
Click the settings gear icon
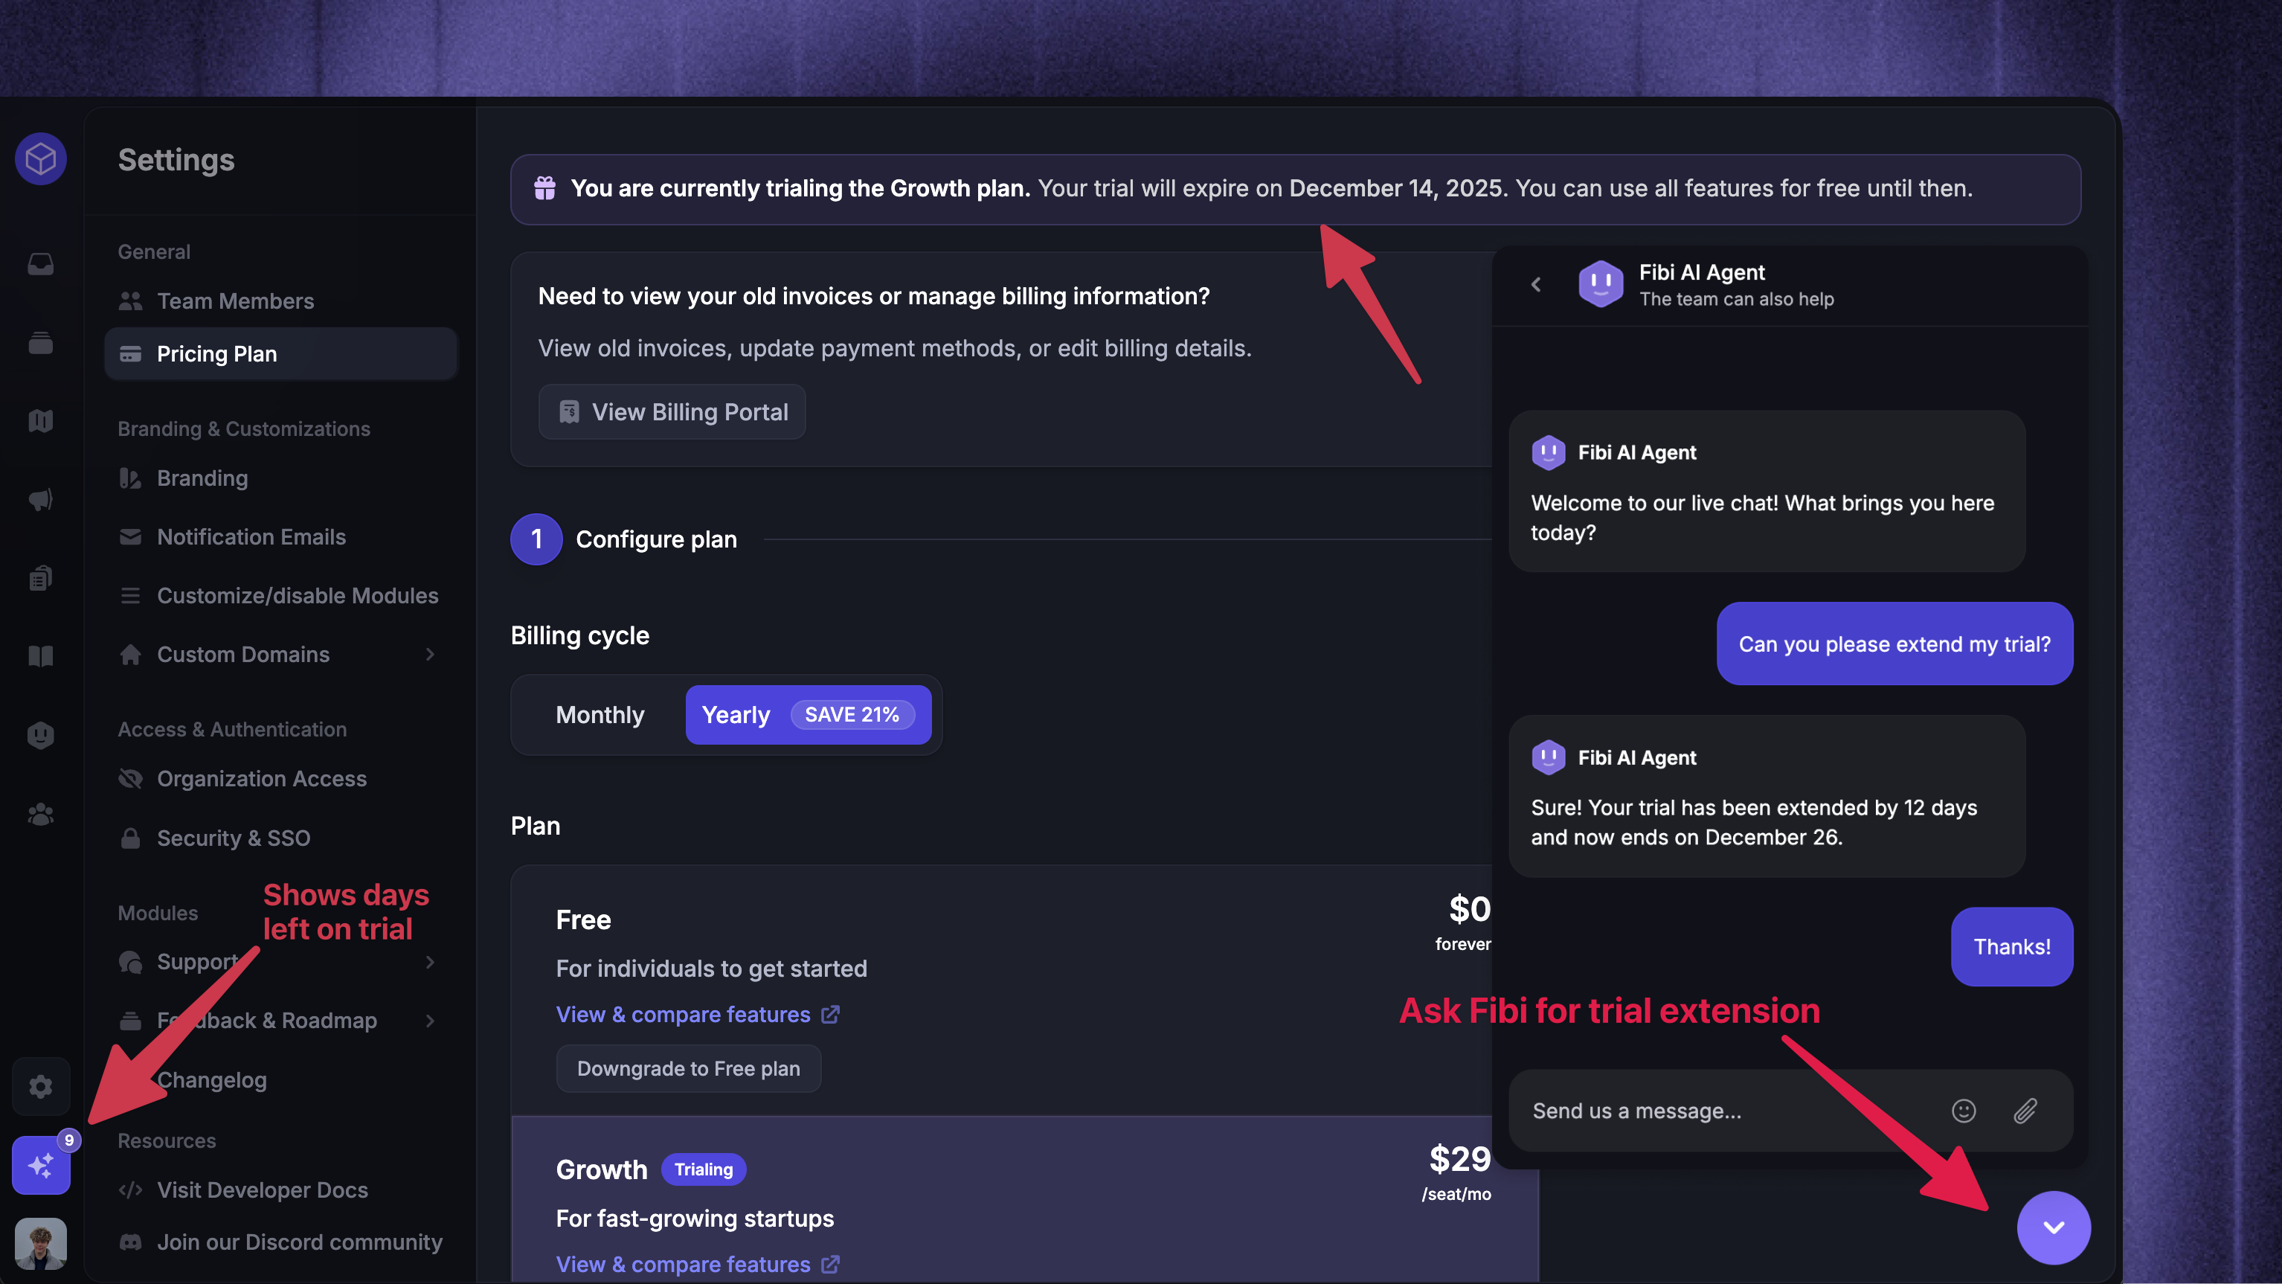41,1085
